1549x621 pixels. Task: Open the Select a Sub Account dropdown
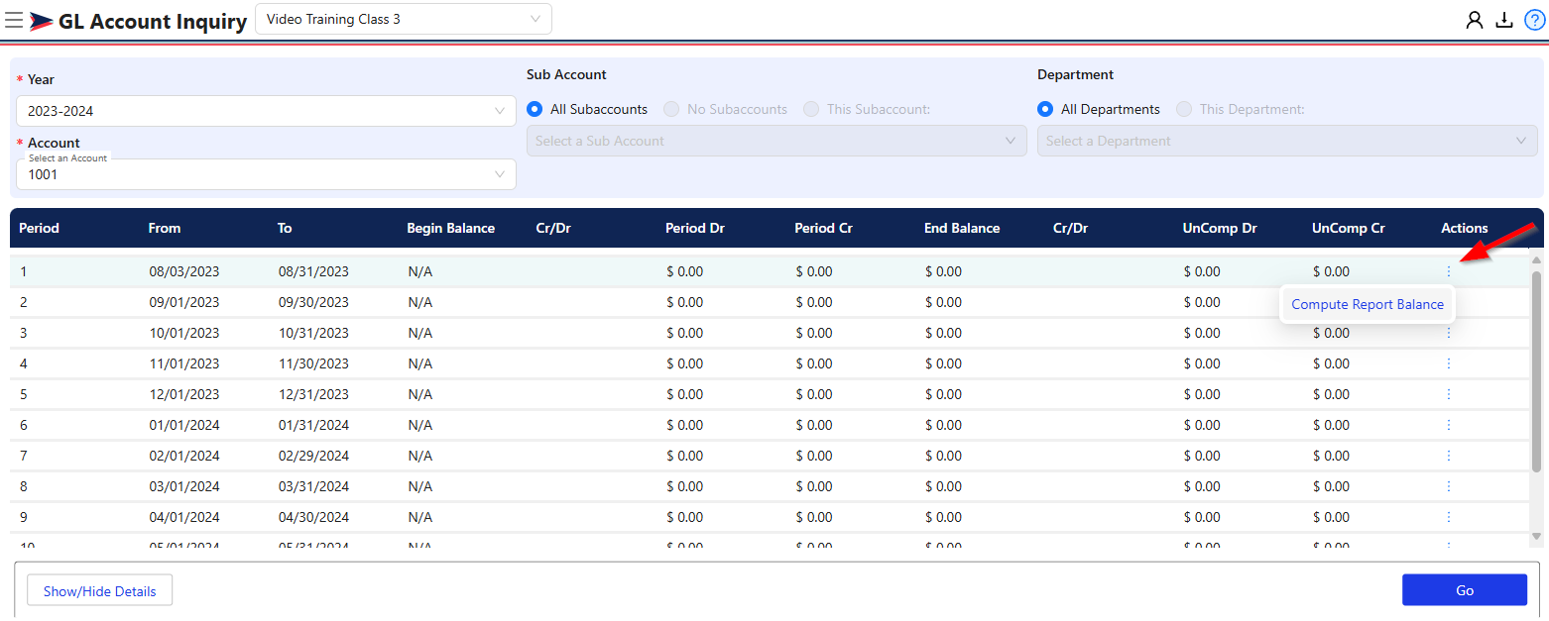point(776,141)
